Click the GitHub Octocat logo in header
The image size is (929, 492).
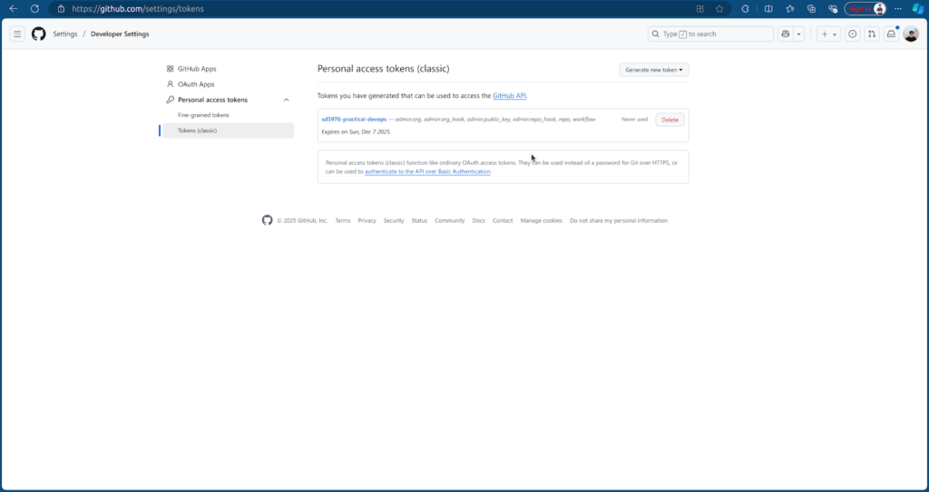(x=38, y=34)
